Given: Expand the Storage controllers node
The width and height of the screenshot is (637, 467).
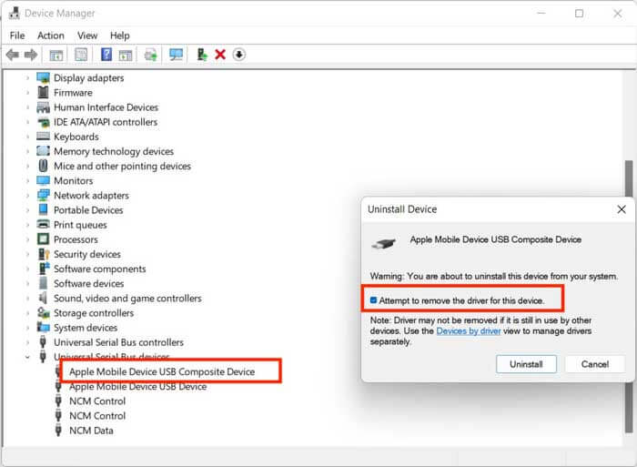Looking at the screenshot, I should (27, 313).
